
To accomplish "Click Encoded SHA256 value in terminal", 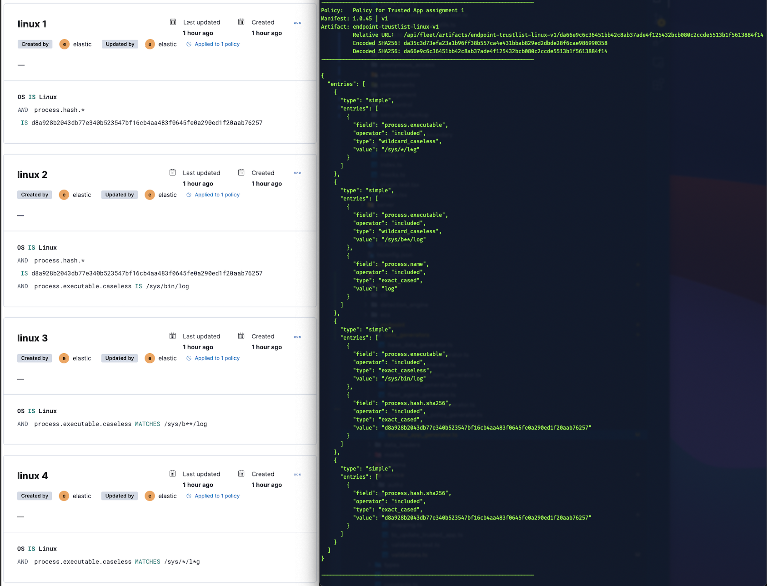I will (x=506, y=43).
